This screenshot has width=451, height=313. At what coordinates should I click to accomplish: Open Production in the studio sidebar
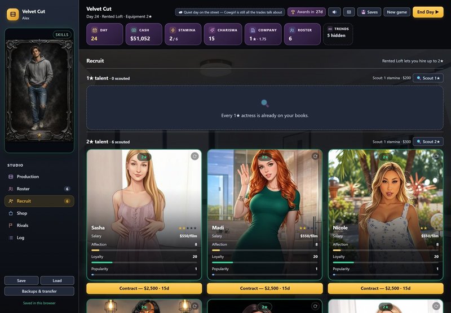click(39, 177)
